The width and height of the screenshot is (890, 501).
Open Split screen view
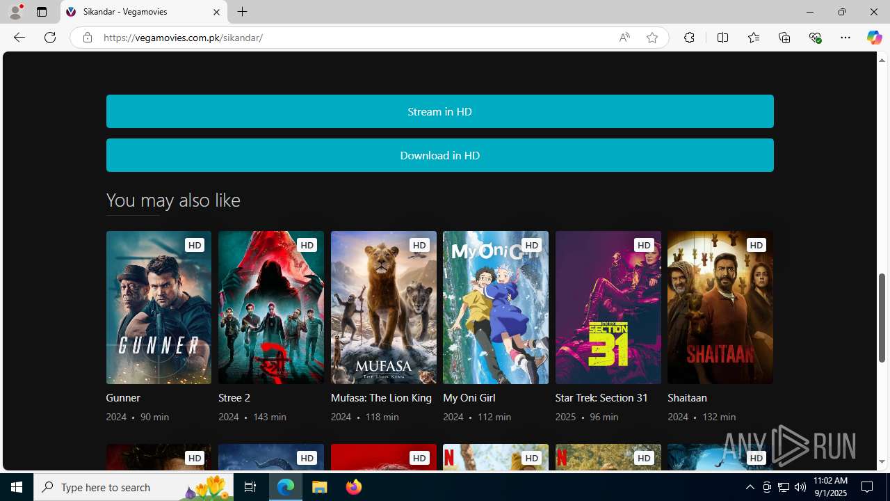tap(722, 38)
